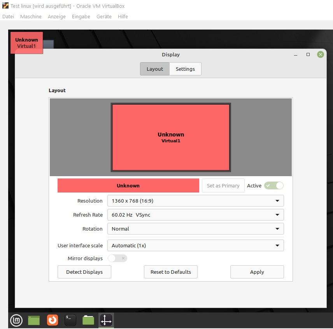This screenshot has height=329, width=333.
Task: Click the Set as Primary button
Action: (223, 185)
